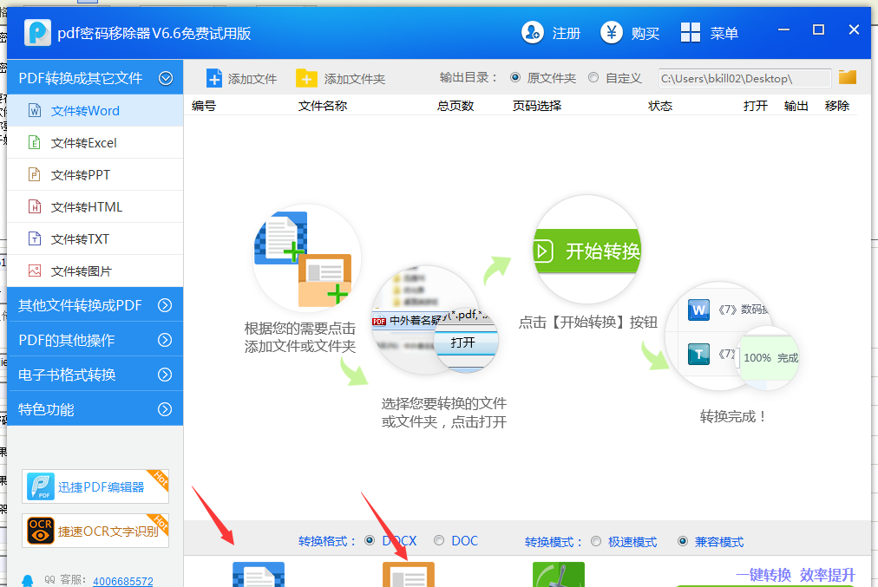Click the green 开始转换 illustration

(x=586, y=251)
